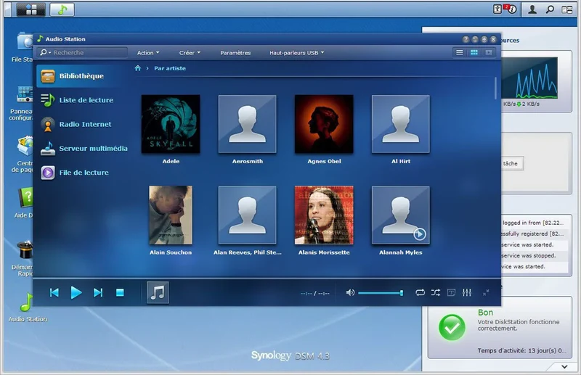
Task: Open the upload queue icon in the top bar
Action: (x=497, y=9)
